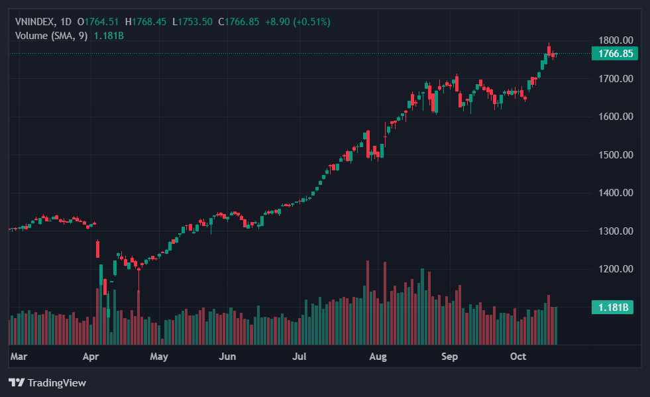Click the green 1766.85 current price tag
Image resolution: width=650 pixels, height=397 pixels.
(614, 54)
